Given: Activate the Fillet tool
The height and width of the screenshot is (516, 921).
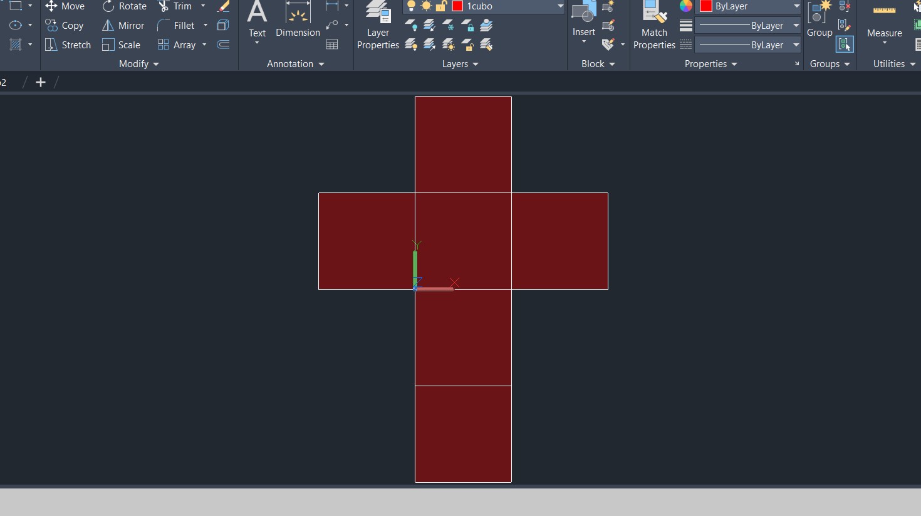Looking at the screenshot, I should tap(176, 26).
